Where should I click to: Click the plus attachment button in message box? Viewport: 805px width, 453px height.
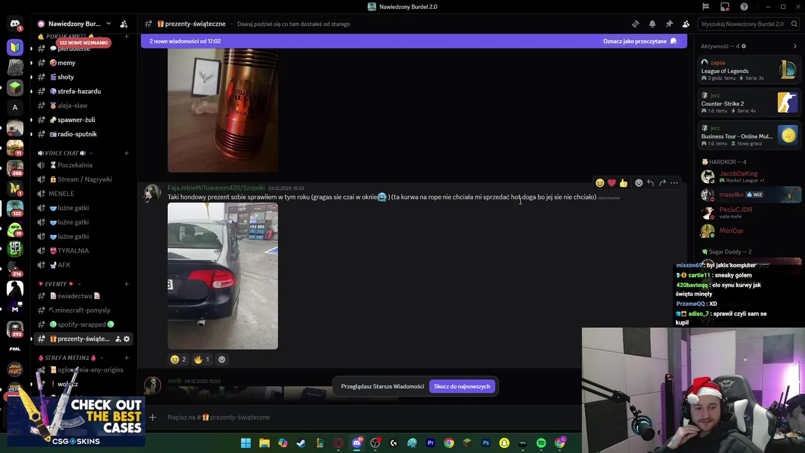[152, 417]
